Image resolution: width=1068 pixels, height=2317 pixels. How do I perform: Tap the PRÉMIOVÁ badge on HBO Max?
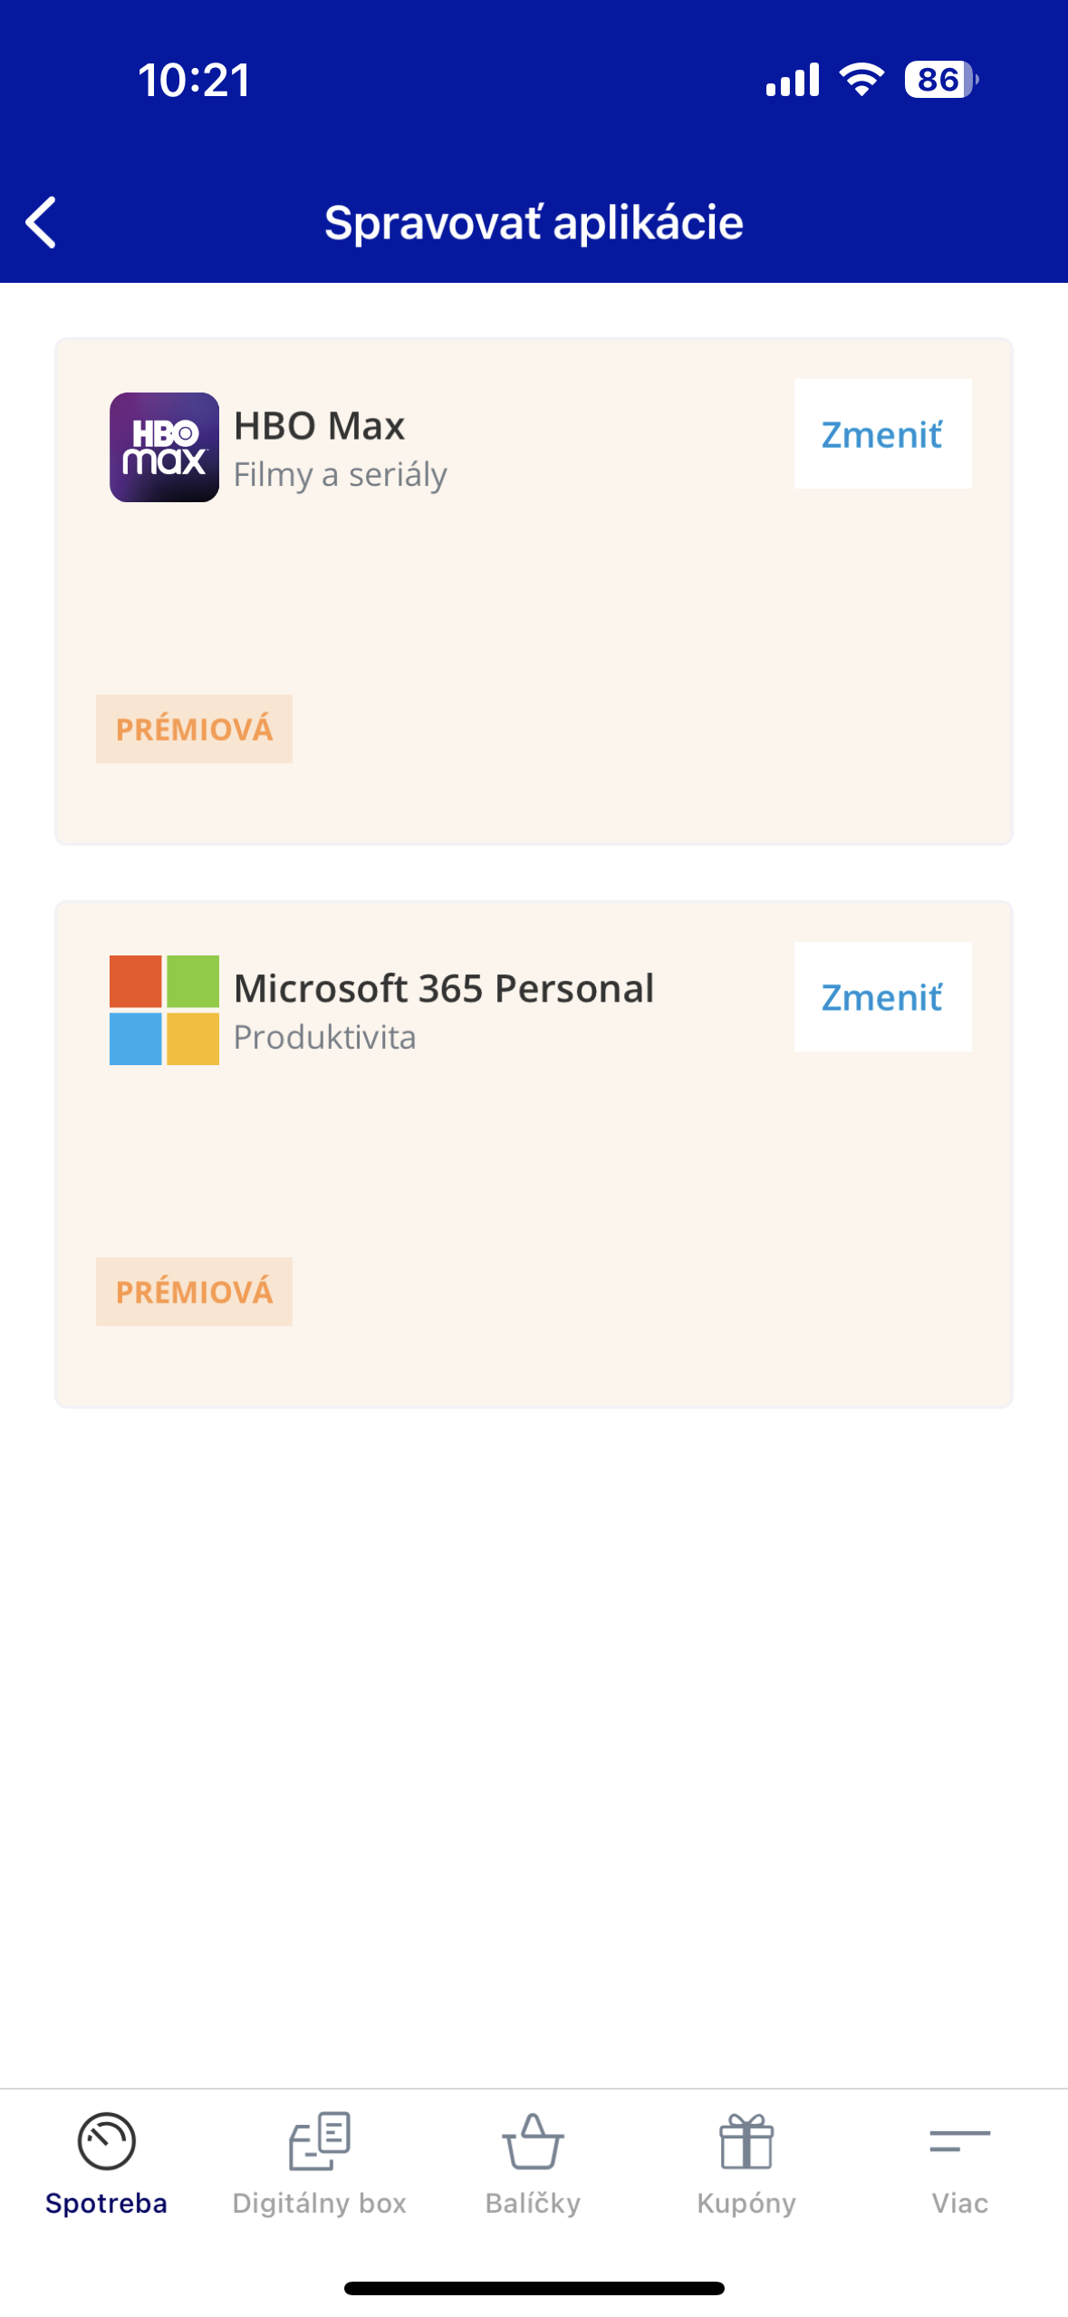tap(194, 729)
